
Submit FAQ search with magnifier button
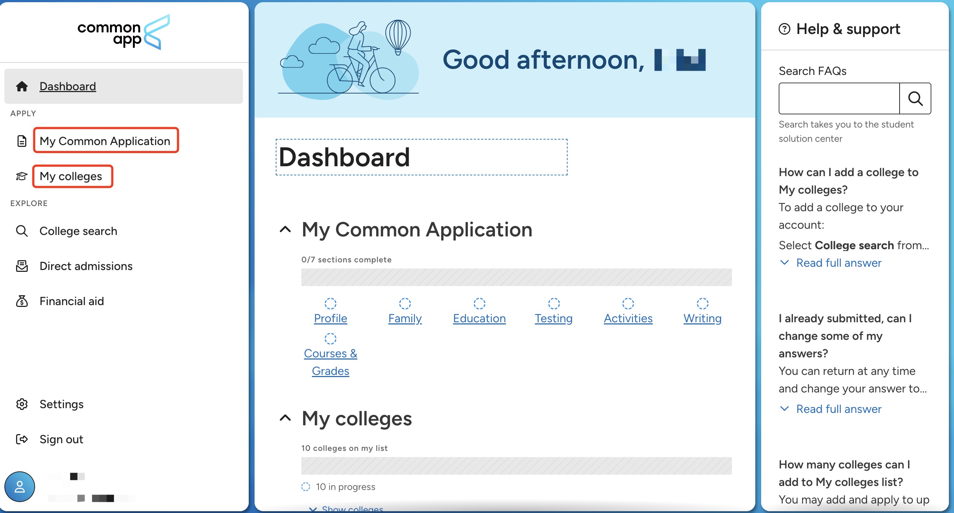point(915,99)
